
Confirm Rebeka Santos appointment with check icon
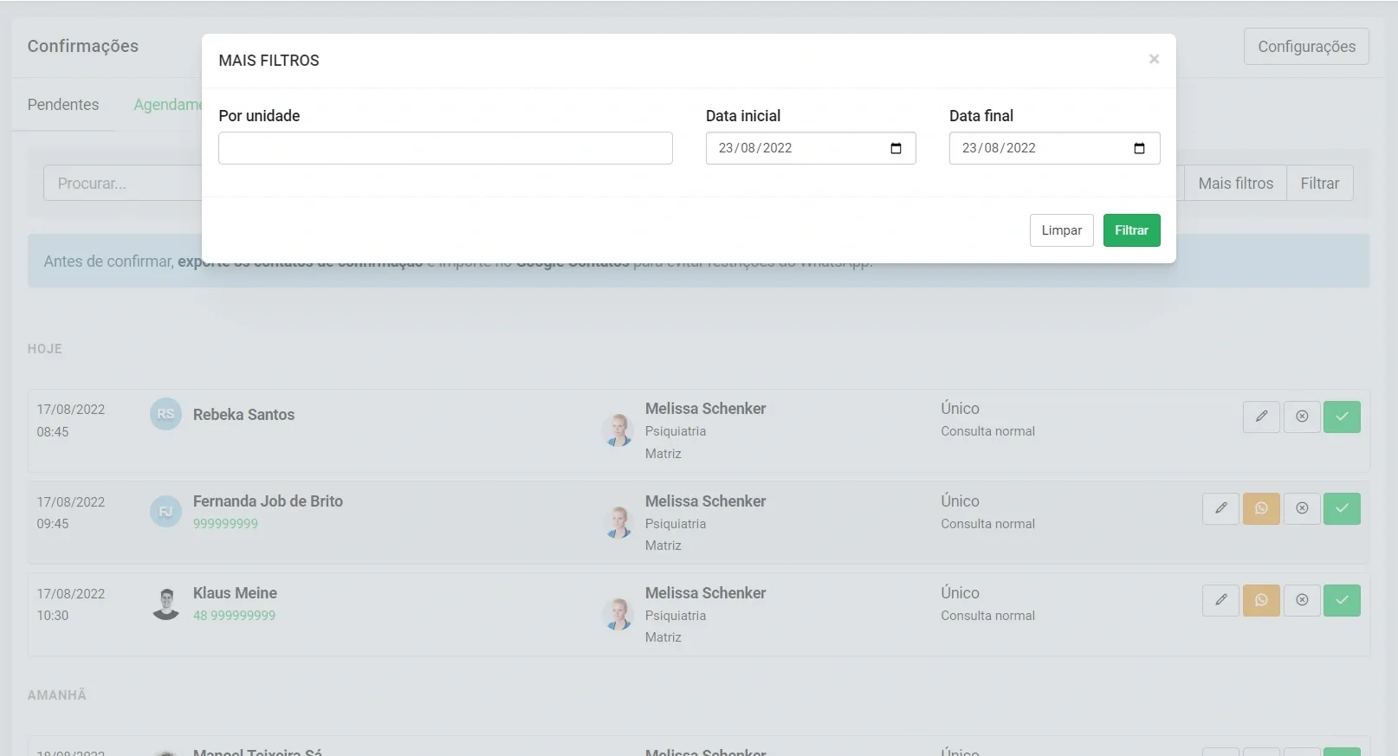1342,417
